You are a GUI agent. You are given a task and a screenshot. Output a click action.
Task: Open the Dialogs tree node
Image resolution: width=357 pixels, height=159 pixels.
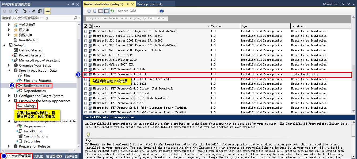click(x=29, y=106)
